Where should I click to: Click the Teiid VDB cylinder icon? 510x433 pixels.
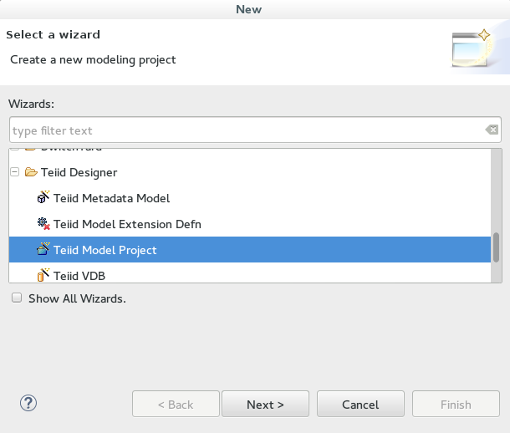pyautogui.click(x=43, y=275)
